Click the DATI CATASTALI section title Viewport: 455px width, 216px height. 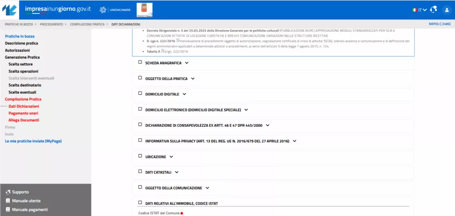[158, 172]
